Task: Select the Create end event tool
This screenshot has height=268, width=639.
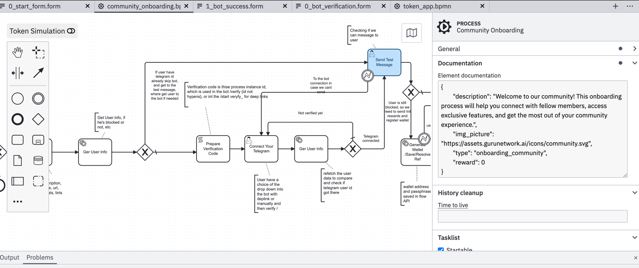Action: coord(18,119)
